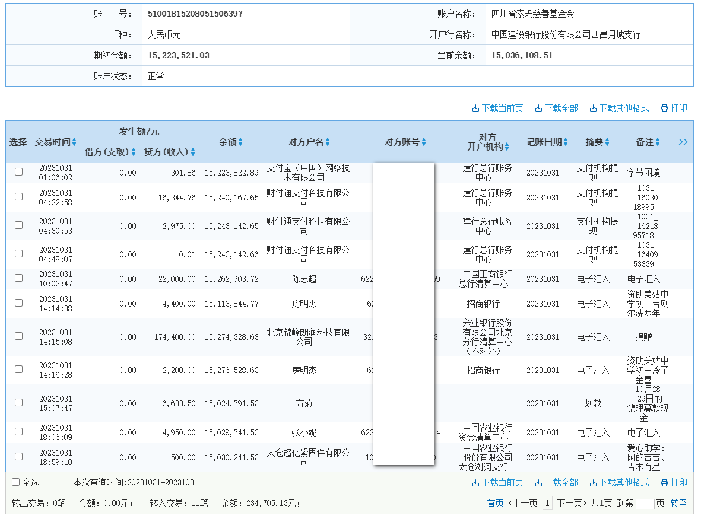The width and height of the screenshot is (701, 516).
Task: Click opening balance 15,223,521.03
Action: coord(179,55)
